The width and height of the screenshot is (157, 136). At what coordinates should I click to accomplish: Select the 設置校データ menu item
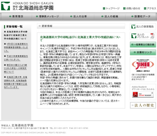click(x=141, y=16)
